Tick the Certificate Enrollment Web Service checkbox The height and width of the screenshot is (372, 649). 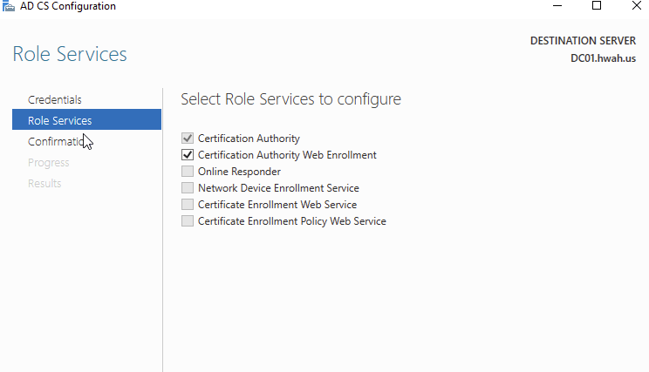[188, 205]
